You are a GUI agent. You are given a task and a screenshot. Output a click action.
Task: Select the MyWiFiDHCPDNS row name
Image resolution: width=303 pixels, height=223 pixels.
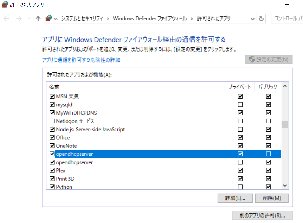point(76,113)
